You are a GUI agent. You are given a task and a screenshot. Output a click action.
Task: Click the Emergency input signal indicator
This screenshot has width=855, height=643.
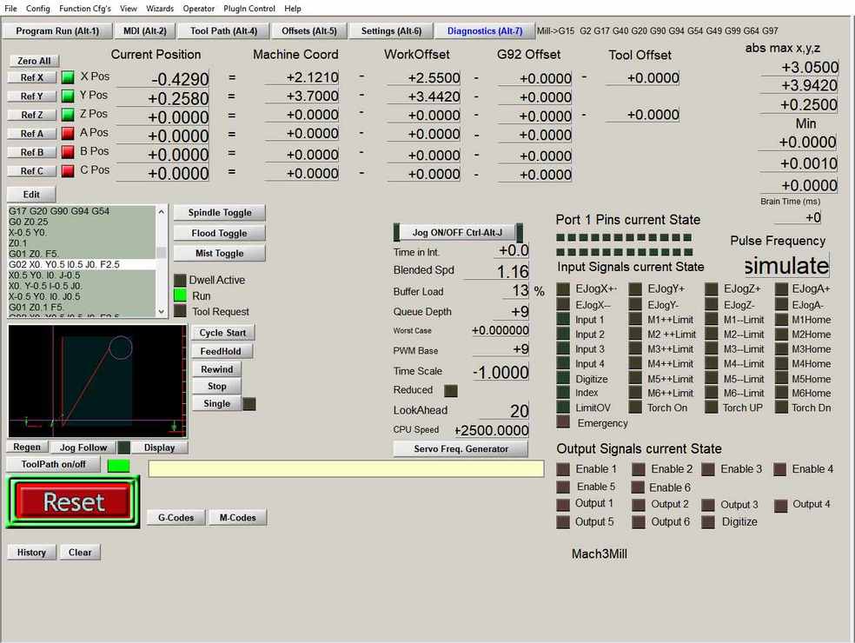point(564,423)
